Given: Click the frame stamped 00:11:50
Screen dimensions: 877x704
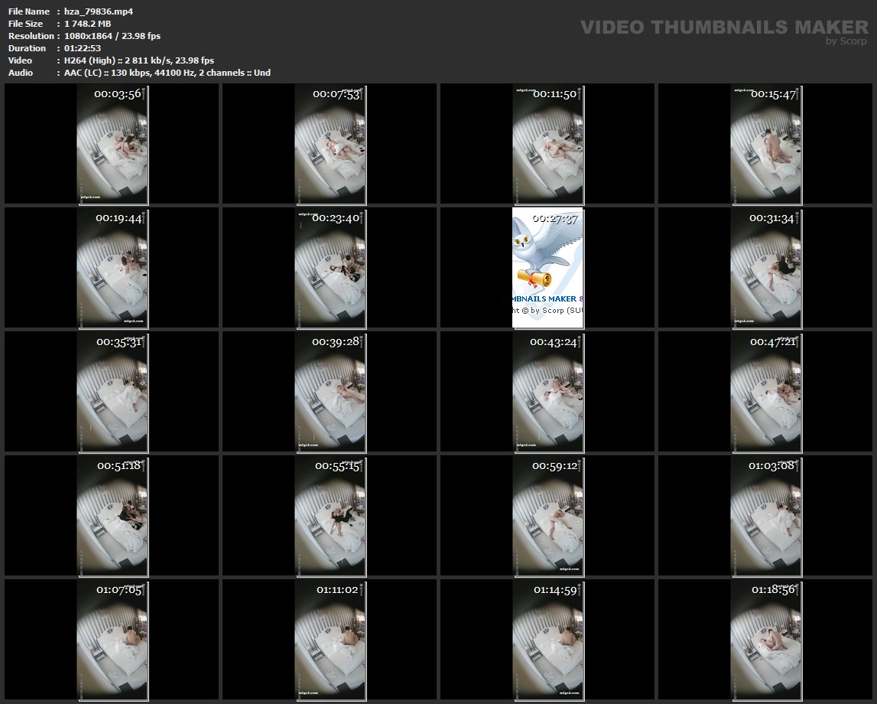Looking at the screenshot, I should tap(547, 144).
